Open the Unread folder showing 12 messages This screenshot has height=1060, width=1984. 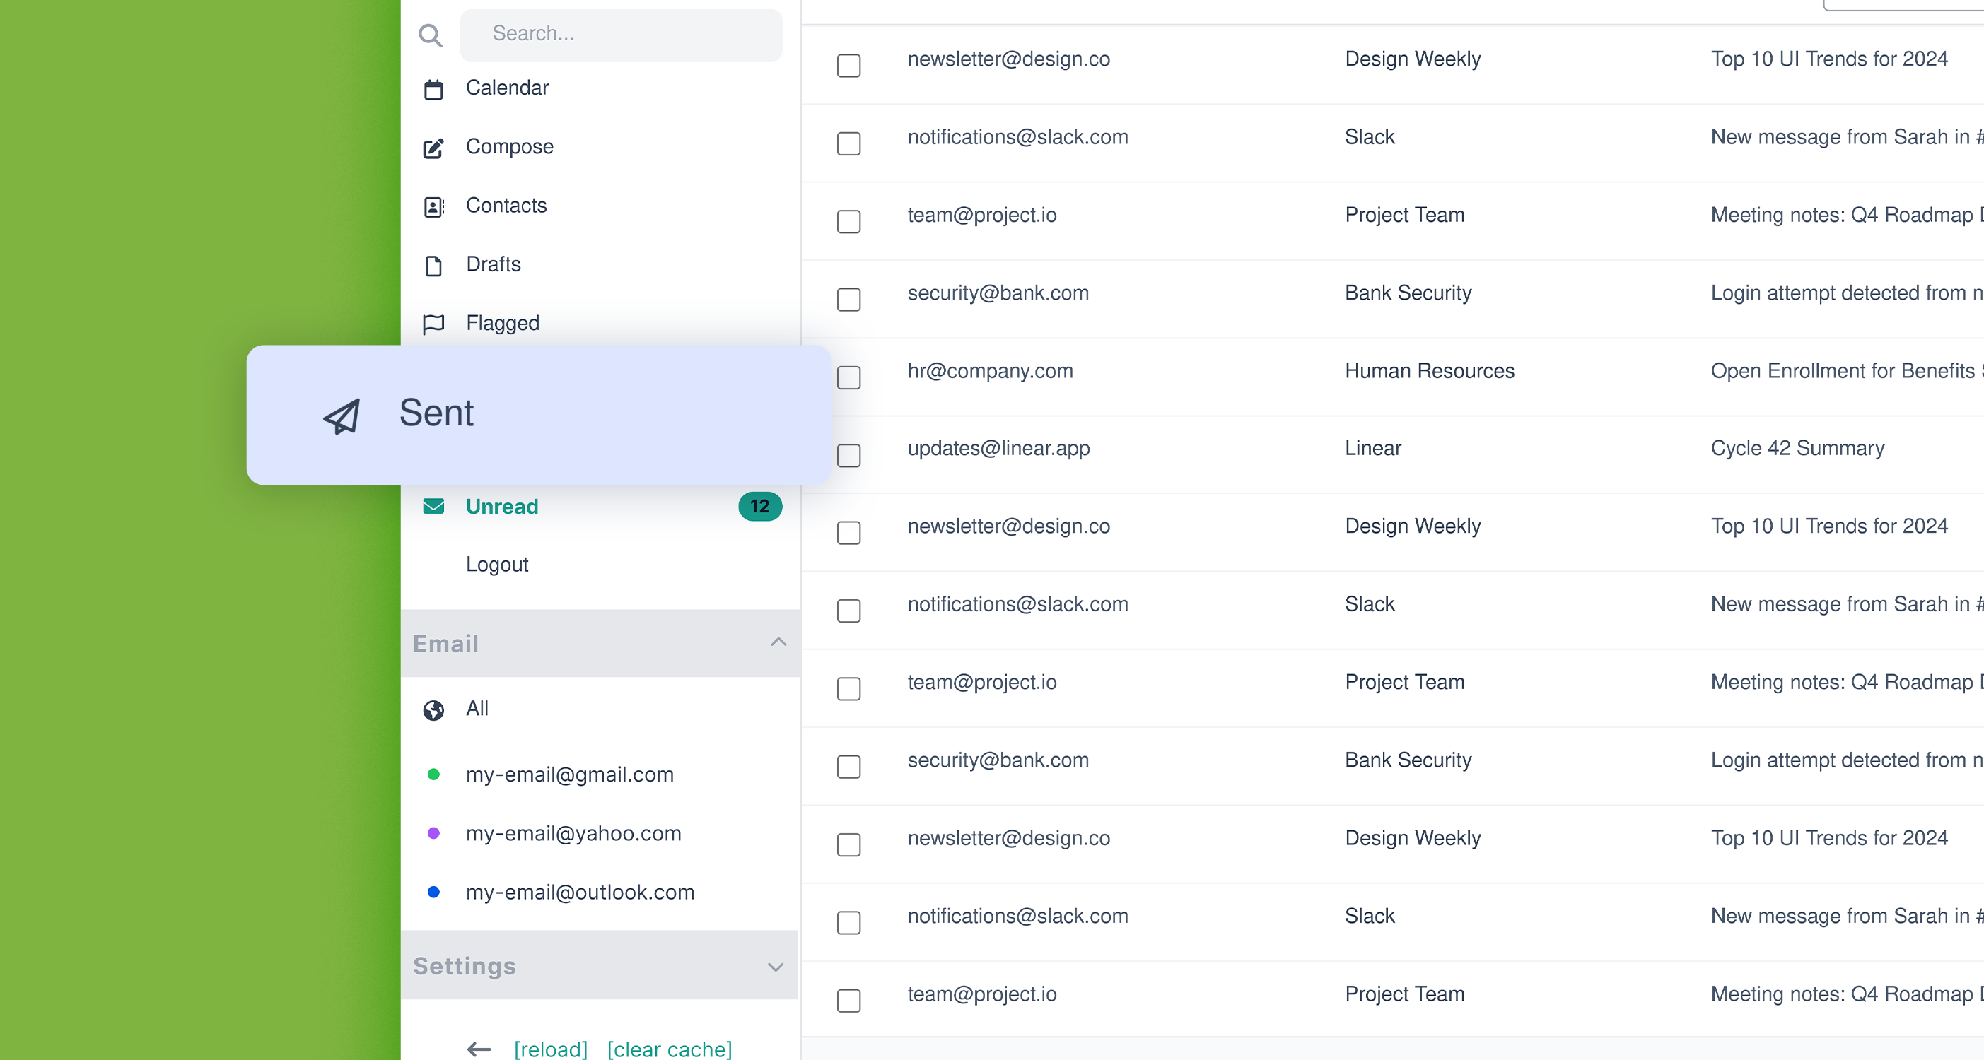(501, 507)
